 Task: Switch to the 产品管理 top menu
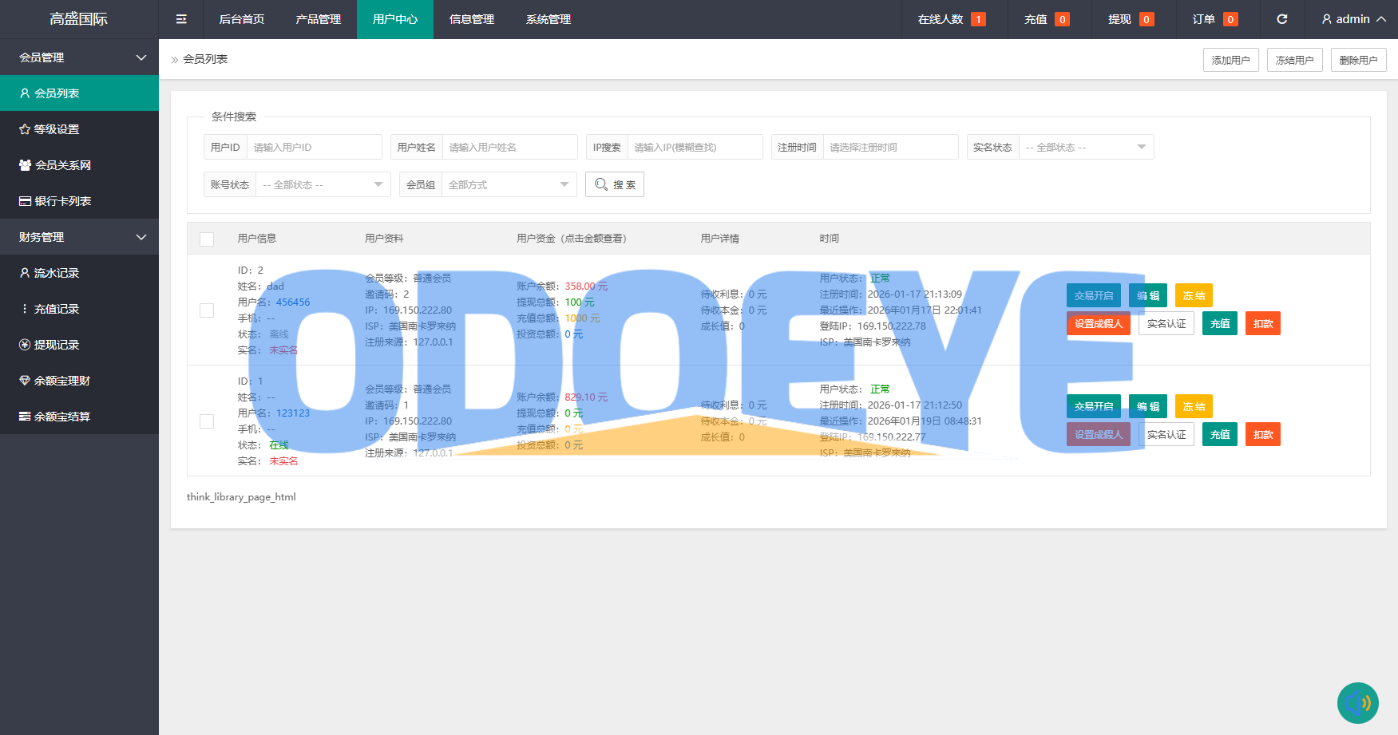[318, 19]
